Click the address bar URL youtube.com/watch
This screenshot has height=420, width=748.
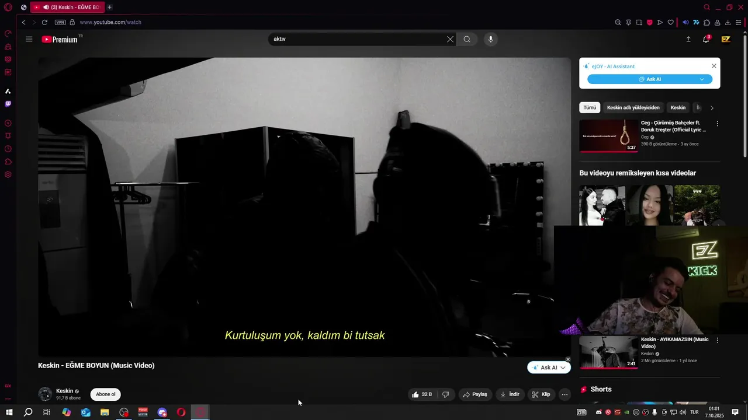110,22
